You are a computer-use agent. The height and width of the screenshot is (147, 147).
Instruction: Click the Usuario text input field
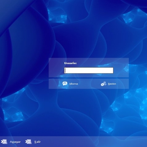(x=89, y=71)
